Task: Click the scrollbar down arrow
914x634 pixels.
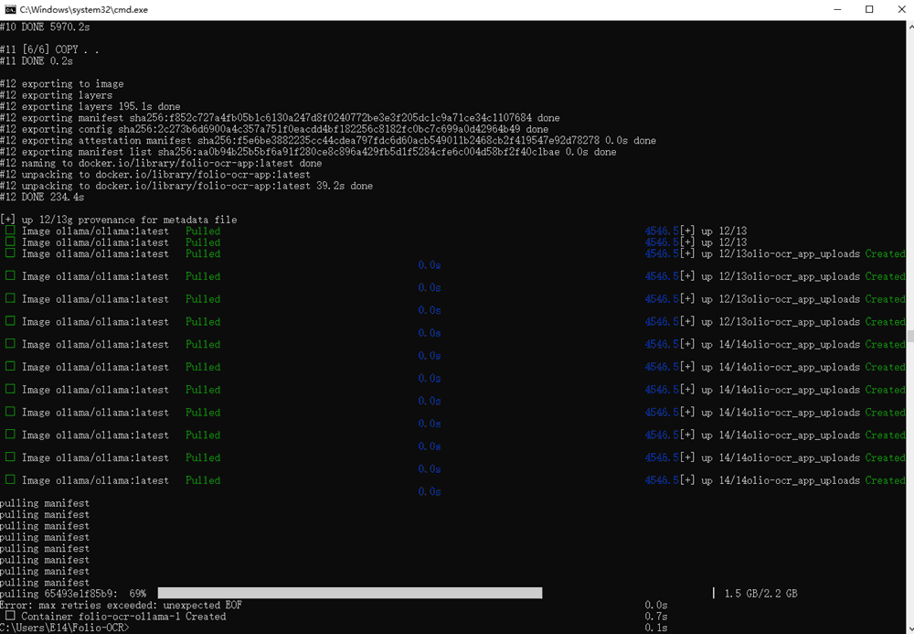Action: pos(909,627)
